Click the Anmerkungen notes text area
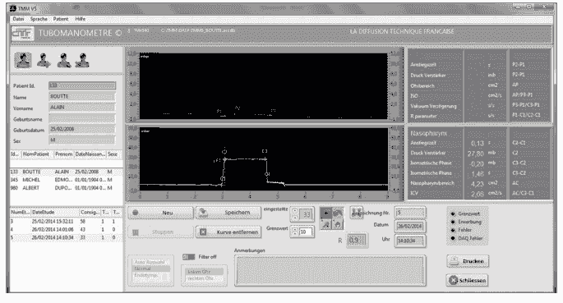The height and width of the screenshot is (303, 563). point(330,271)
